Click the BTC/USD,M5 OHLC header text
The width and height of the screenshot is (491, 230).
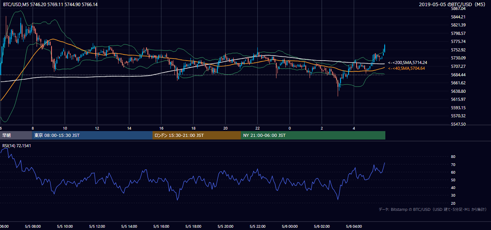(50, 5)
